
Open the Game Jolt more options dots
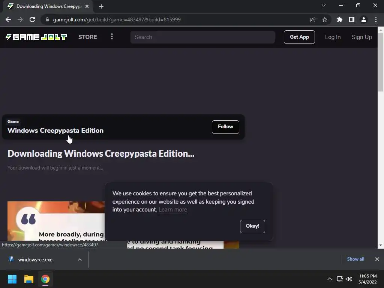pyautogui.click(x=112, y=37)
